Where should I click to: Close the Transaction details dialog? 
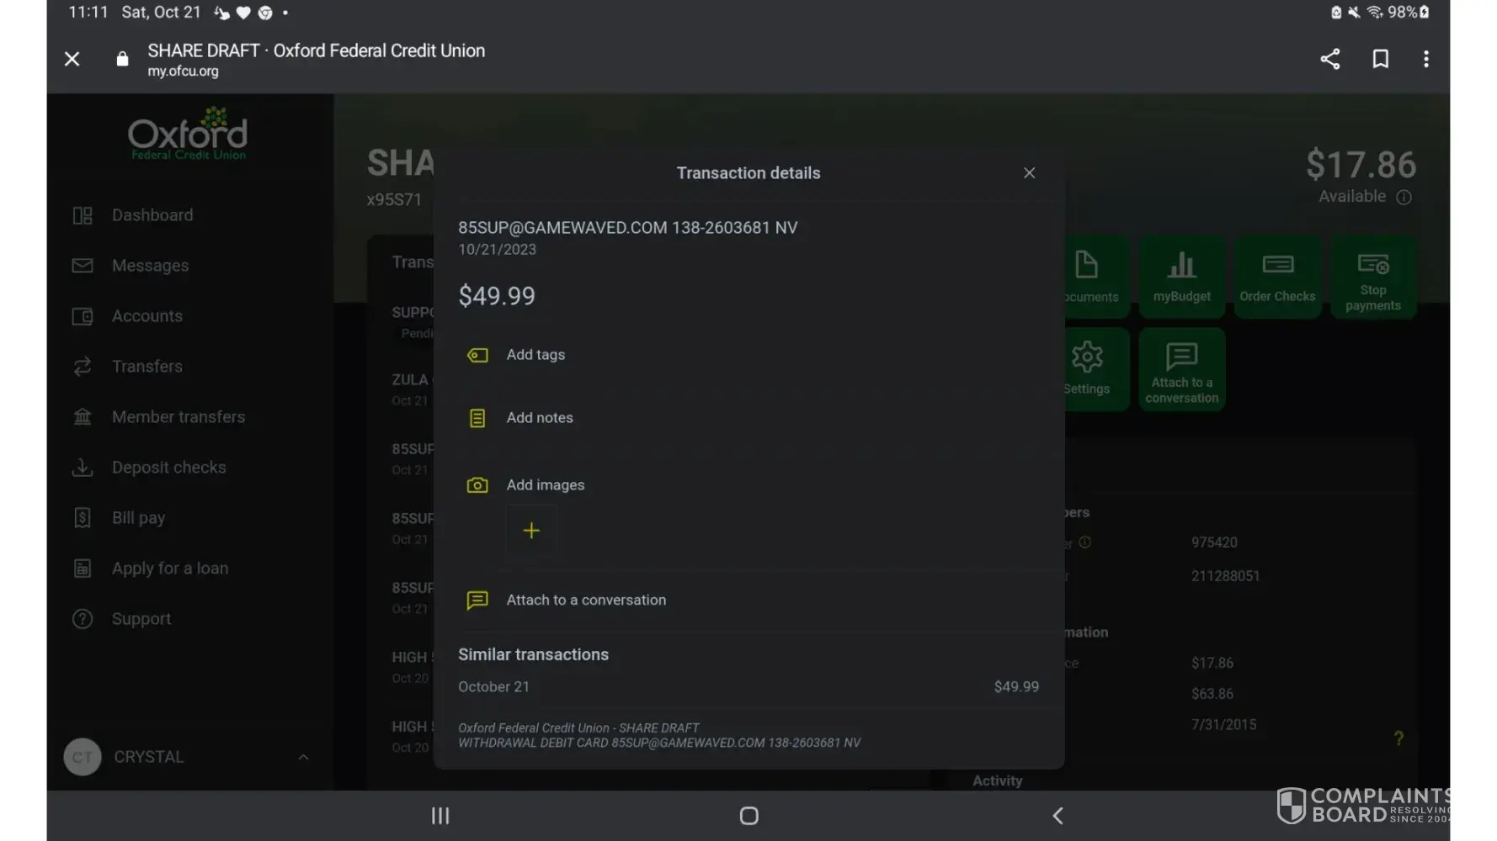tap(1029, 173)
